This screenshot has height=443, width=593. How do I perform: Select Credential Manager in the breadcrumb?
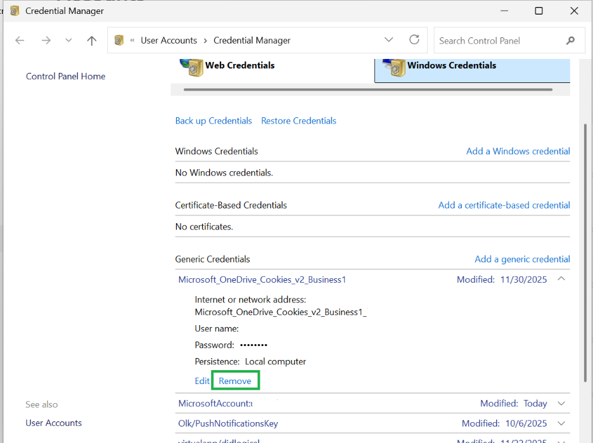252,41
